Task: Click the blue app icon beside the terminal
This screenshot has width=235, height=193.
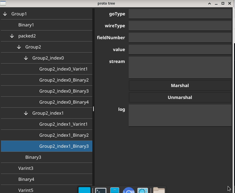Action: [x=114, y=190]
